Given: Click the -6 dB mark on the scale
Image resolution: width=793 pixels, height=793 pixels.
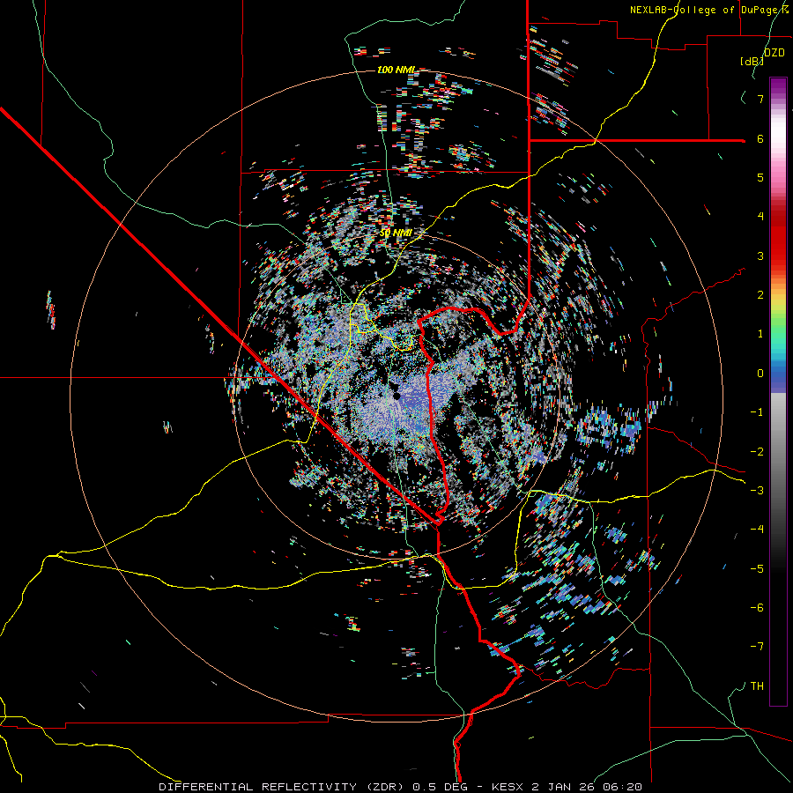Looking at the screenshot, I should [x=757, y=608].
